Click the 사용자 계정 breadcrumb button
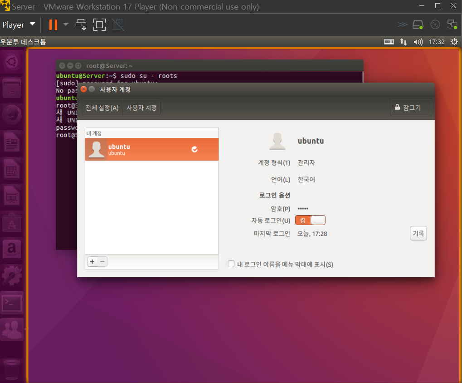 141,108
